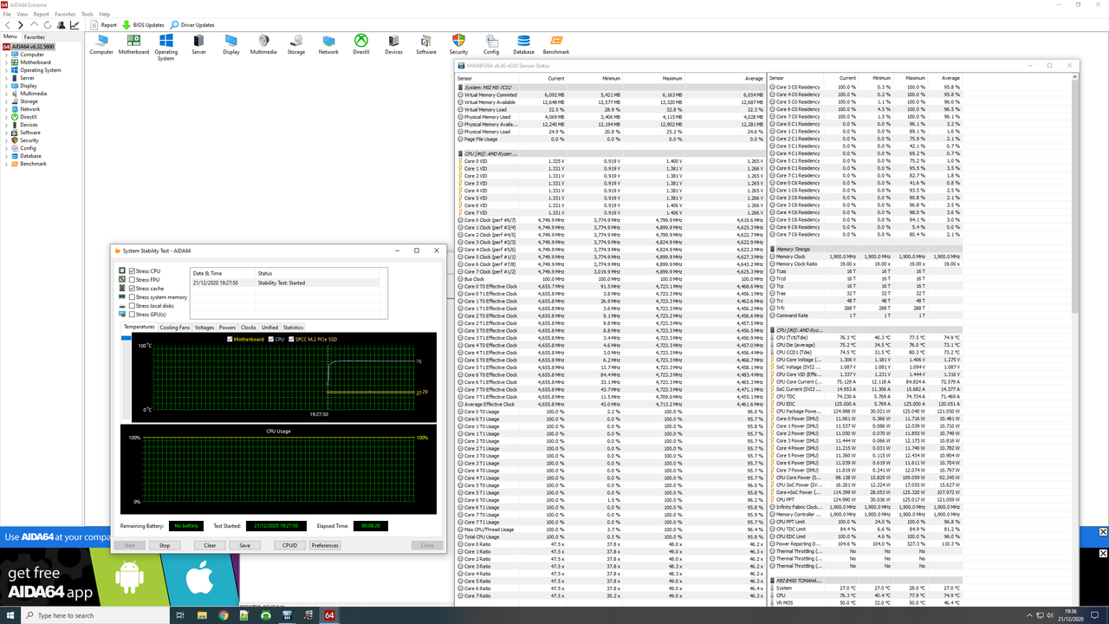Image resolution: width=1109 pixels, height=624 pixels.
Task: Click BIOS Updates in toolbar
Action: [x=143, y=25]
